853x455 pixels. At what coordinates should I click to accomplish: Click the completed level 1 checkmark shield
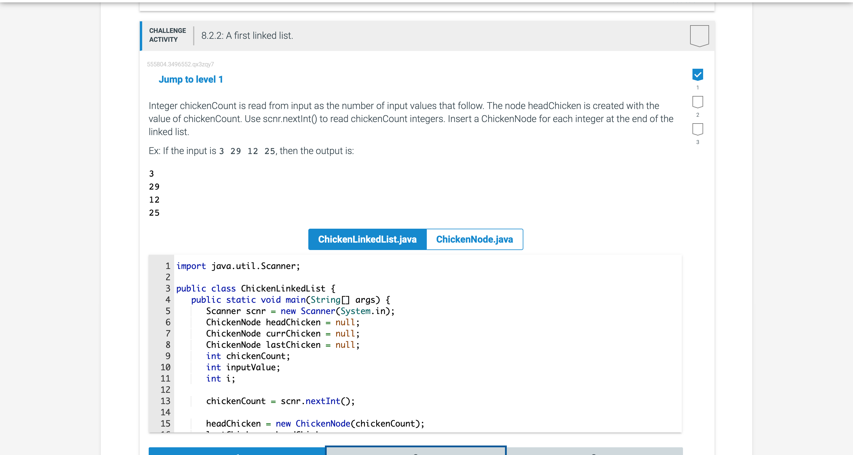pyautogui.click(x=698, y=75)
